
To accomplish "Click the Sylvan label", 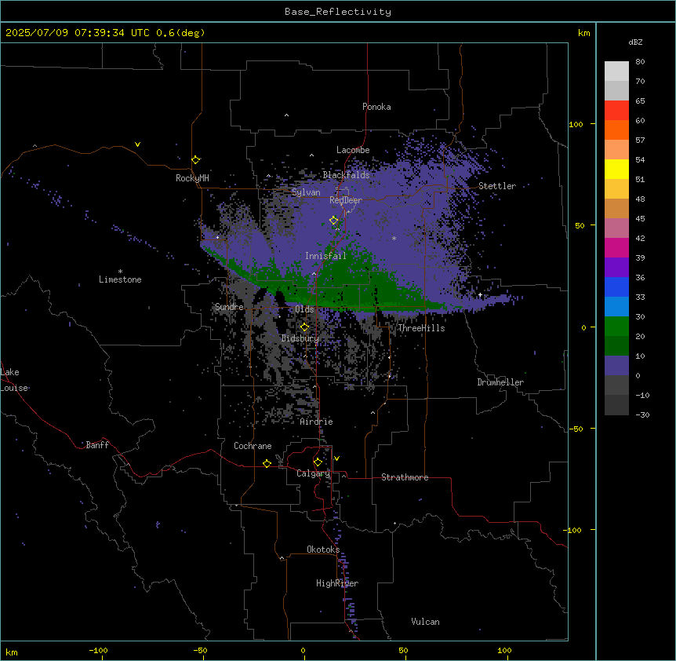I will click(x=306, y=192).
